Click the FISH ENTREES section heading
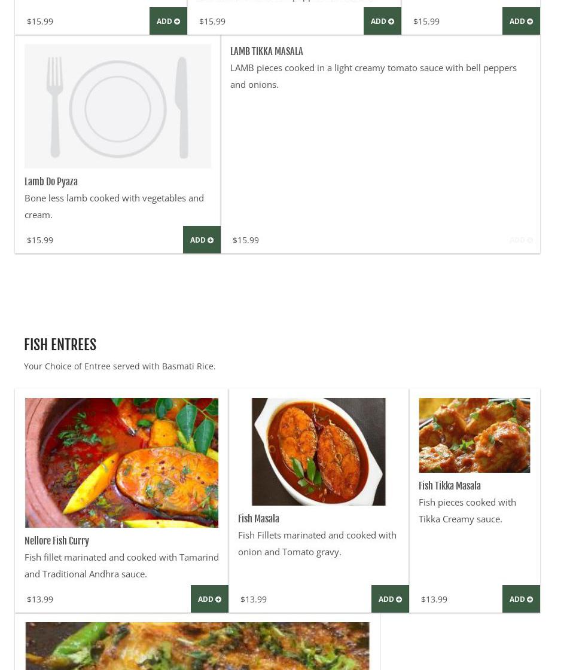The image size is (573, 670). [60, 345]
